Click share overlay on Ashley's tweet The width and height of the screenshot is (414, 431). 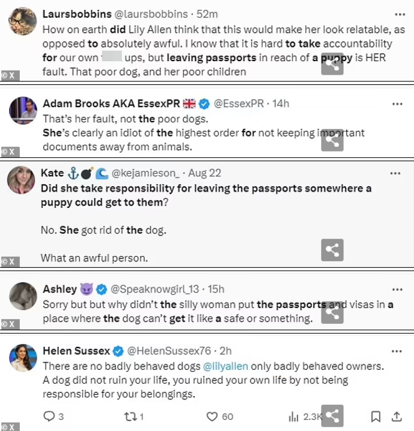332,311
